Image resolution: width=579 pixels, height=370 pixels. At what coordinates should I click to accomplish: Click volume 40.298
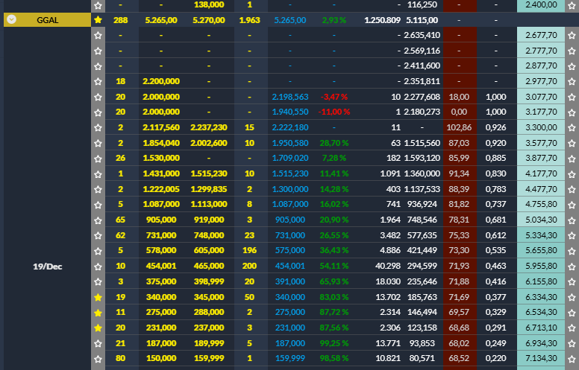point(388,266)
